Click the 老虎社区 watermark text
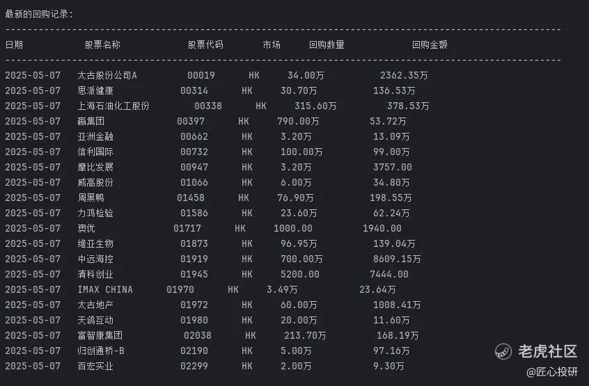This screenshot has width=589, height=386. coord(549,351)
